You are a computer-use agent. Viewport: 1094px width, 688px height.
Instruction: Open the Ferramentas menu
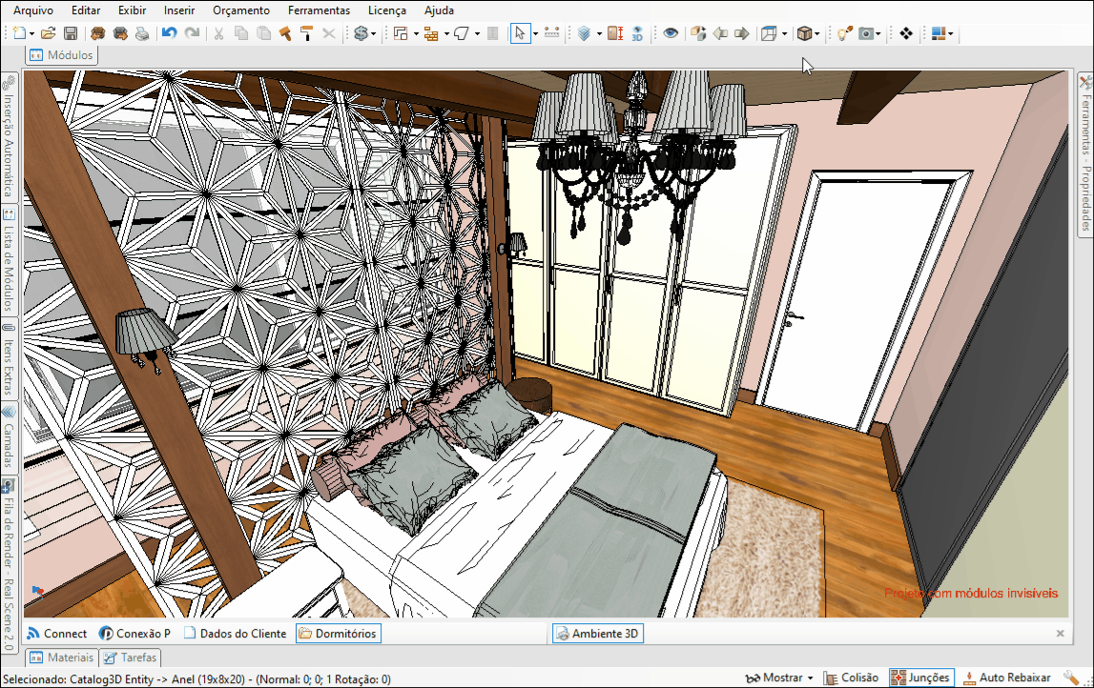pos(319,10)
